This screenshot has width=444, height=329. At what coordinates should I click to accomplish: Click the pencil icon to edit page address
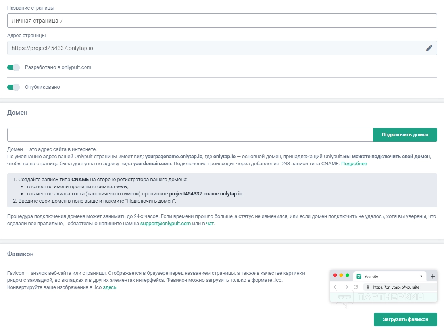[429, 48]
